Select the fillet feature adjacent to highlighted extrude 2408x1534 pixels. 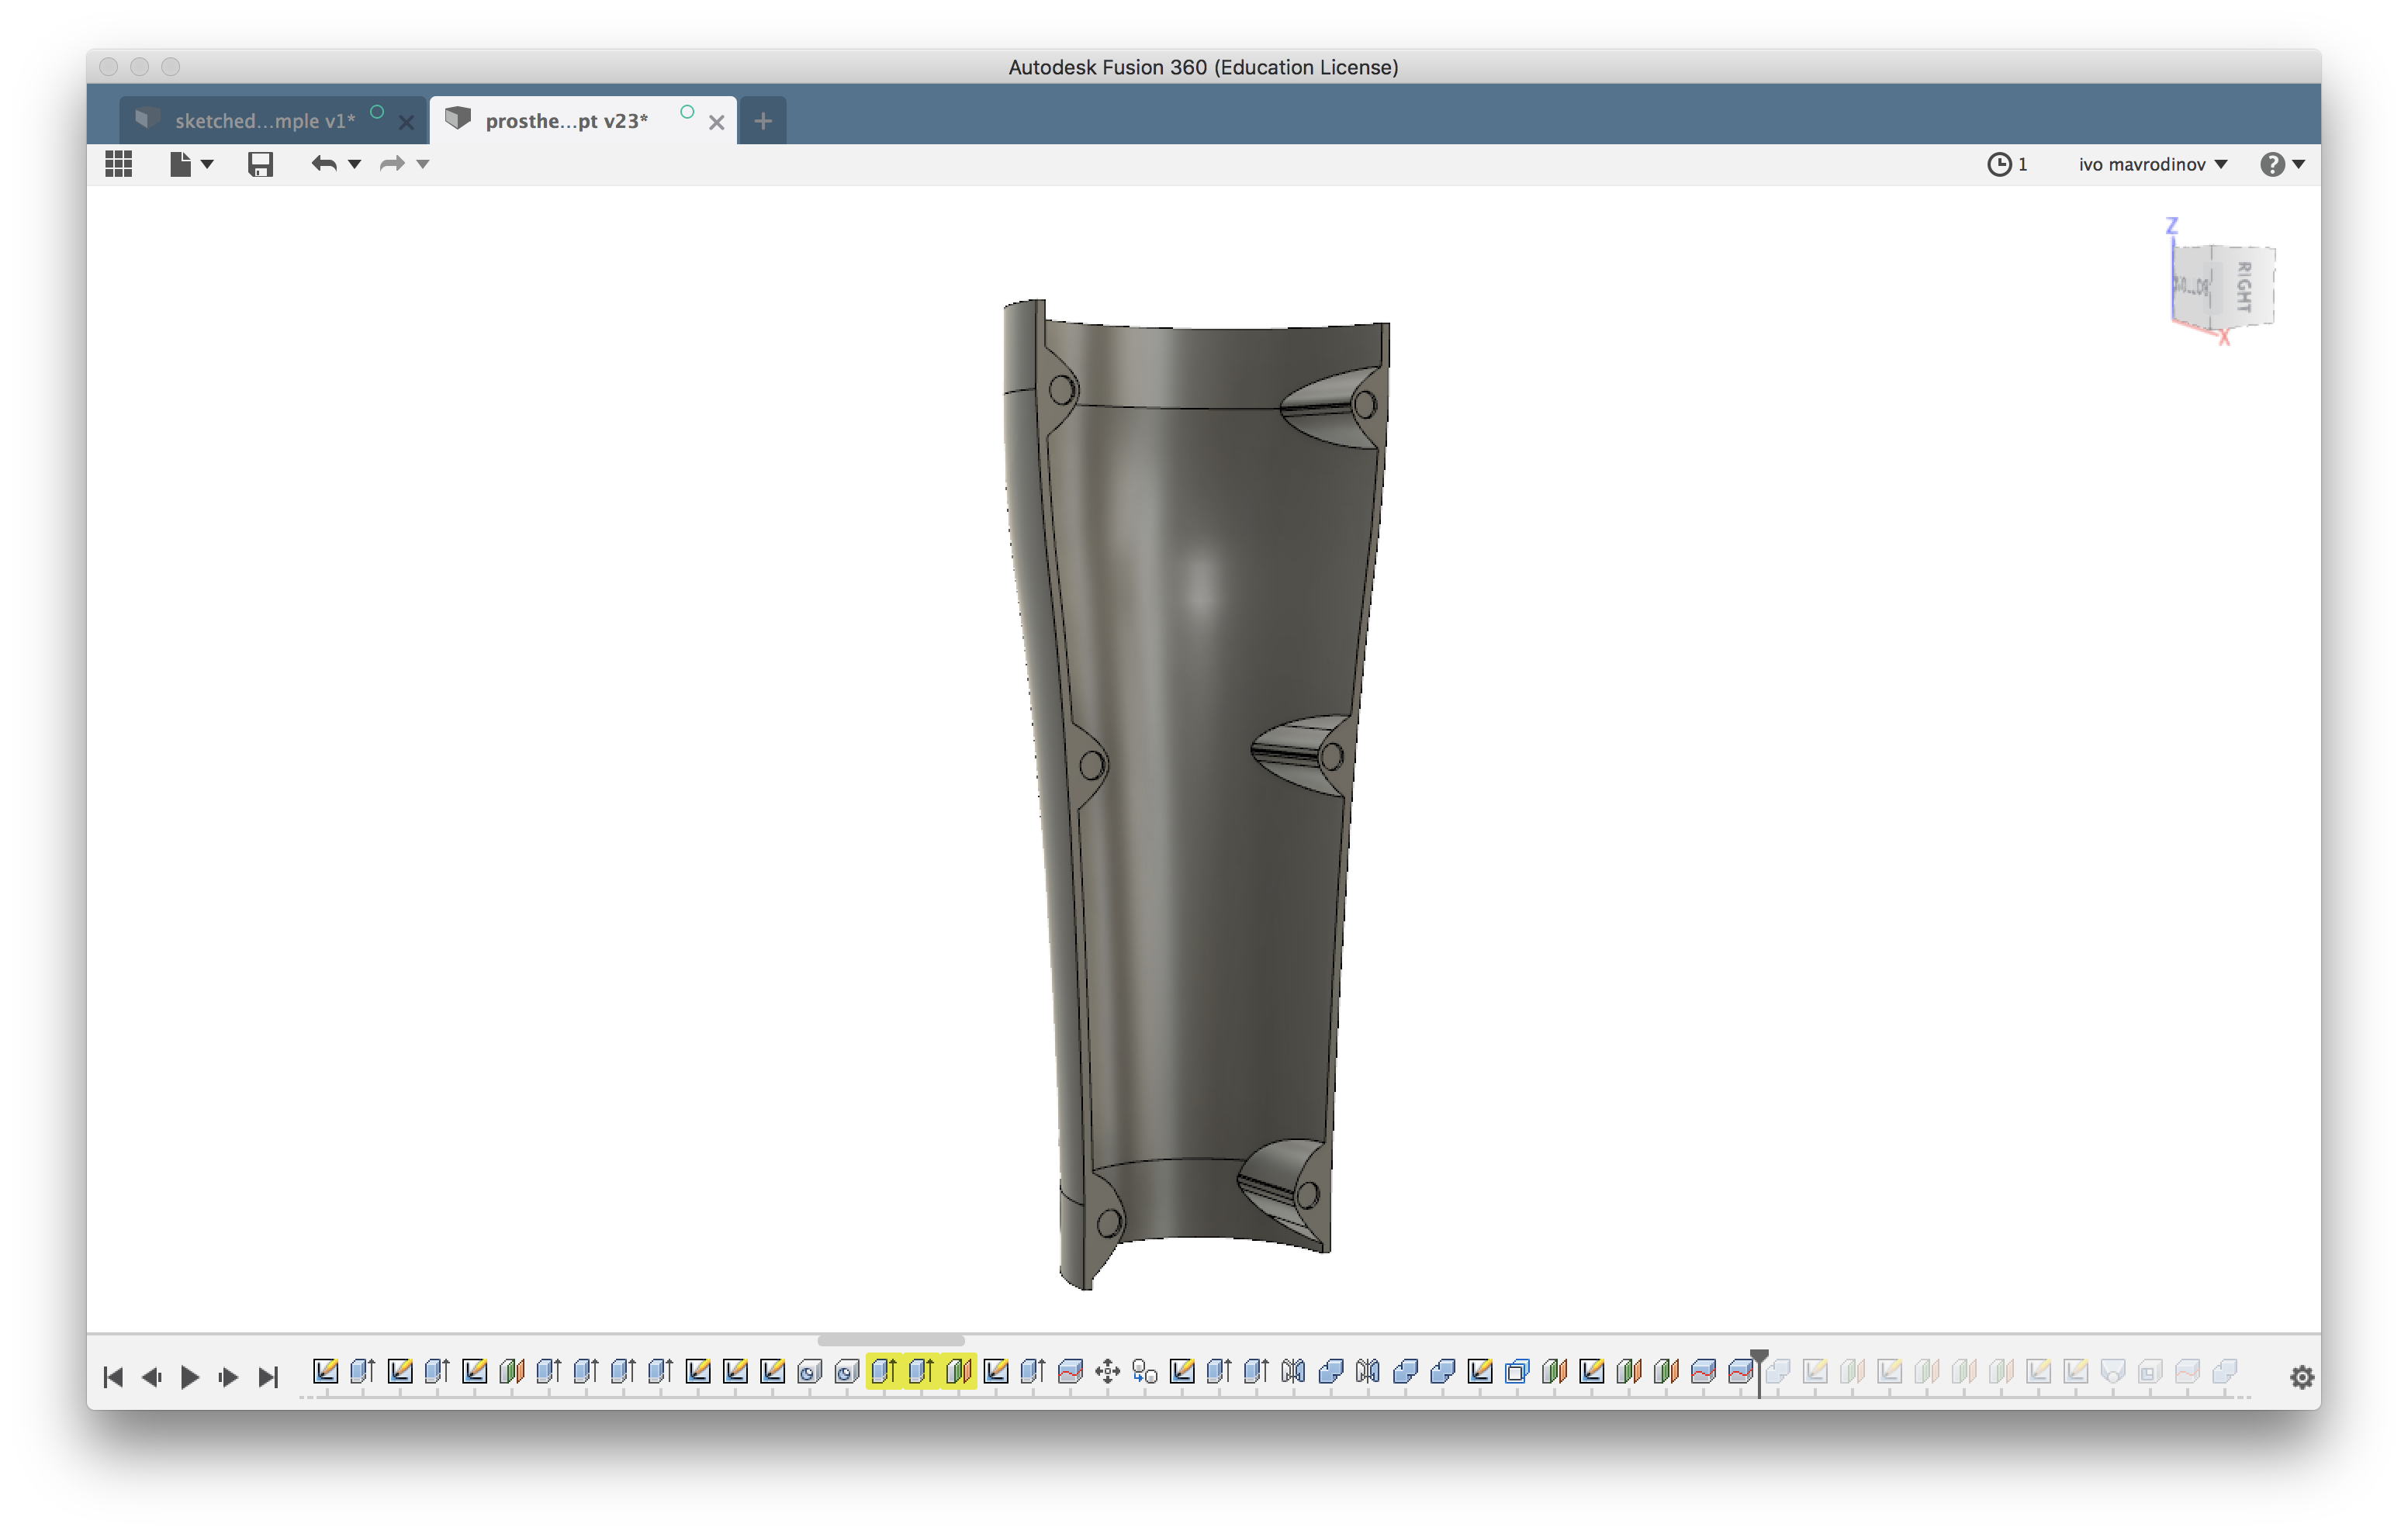pyautogui.click(x=847, y=1371)
